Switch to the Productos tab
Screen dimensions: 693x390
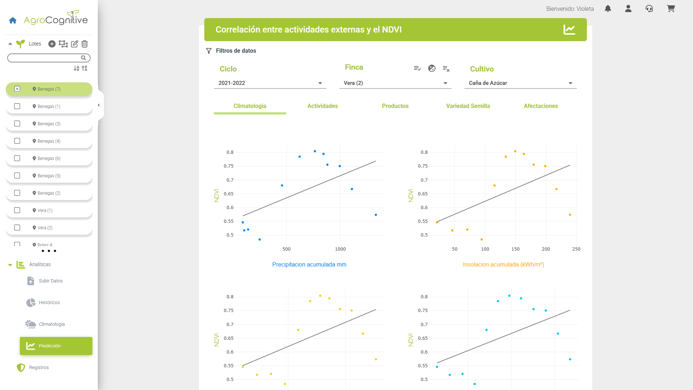395,106
